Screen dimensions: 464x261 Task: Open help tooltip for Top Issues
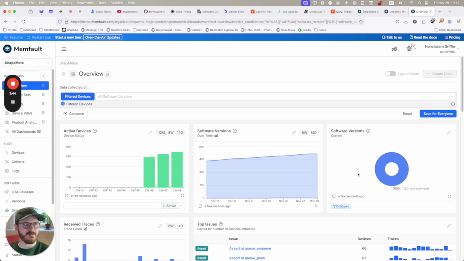click(x=221, y=224)
